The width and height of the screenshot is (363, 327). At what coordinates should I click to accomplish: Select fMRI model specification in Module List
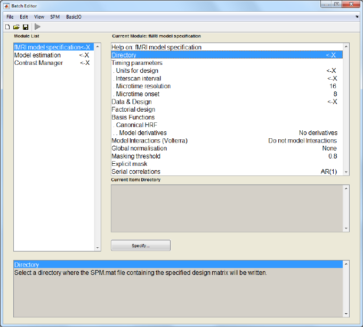pyautogui.click(x=54, y=47)
